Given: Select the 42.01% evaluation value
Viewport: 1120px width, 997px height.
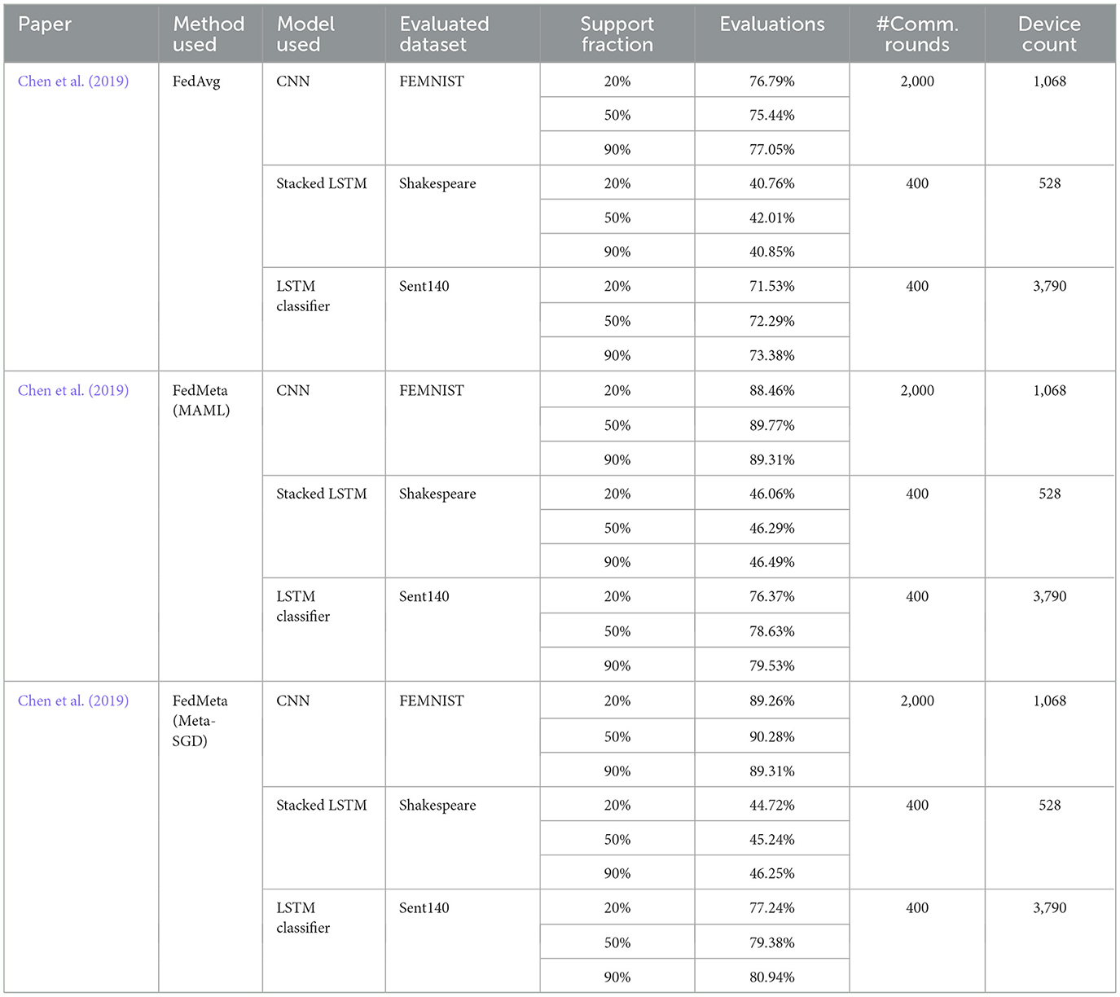Looking at the screenshot, I should (771, 218).
